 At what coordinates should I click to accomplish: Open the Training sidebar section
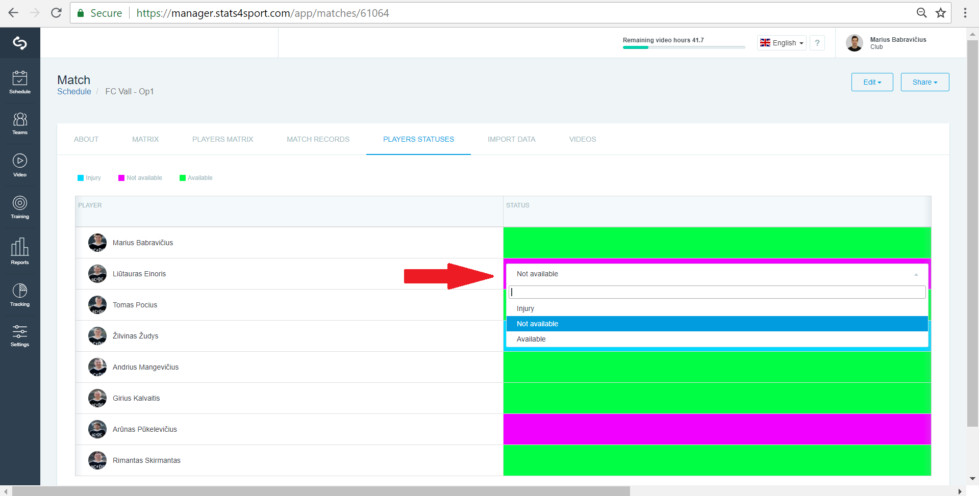20,207
